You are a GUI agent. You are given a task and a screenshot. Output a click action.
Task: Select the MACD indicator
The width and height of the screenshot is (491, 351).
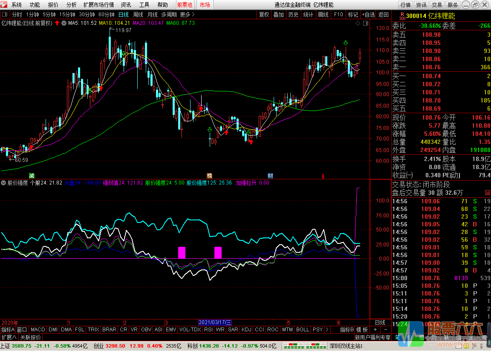[38, 329]
